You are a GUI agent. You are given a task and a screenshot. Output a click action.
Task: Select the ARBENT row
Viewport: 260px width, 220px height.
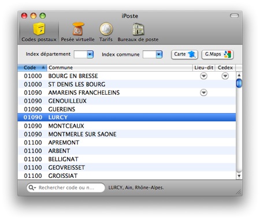click(127, 151)
